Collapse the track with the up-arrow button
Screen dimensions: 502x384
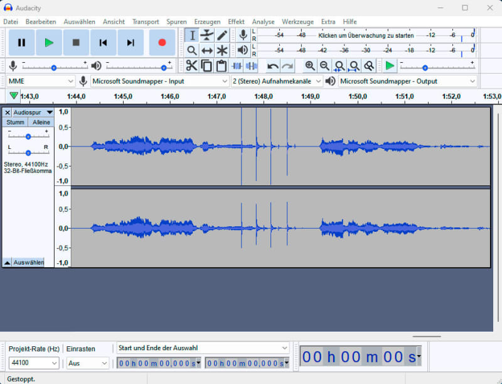pyautogui.click(x=7, y=263)
